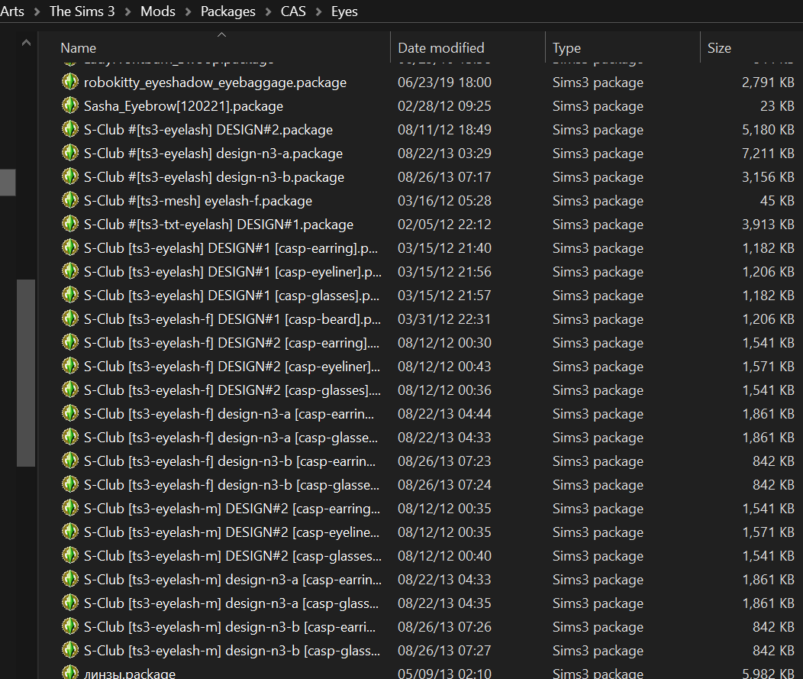The height and width of the screenshot is (679, 803).
Task: Click icon of eyelash-m design-n3-a casp-glasses file
Action: [70, 603]
